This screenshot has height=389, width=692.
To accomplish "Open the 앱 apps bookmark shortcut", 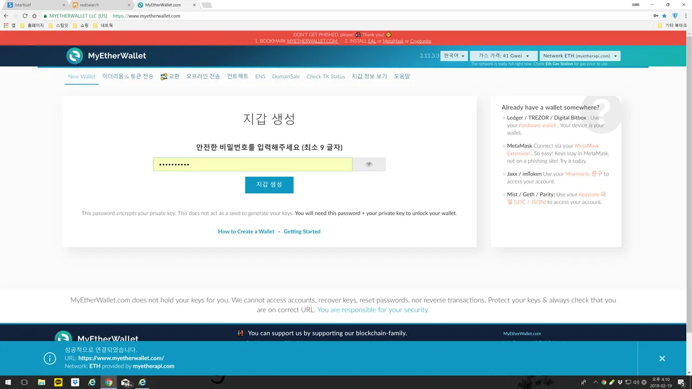I will point(10,25).
